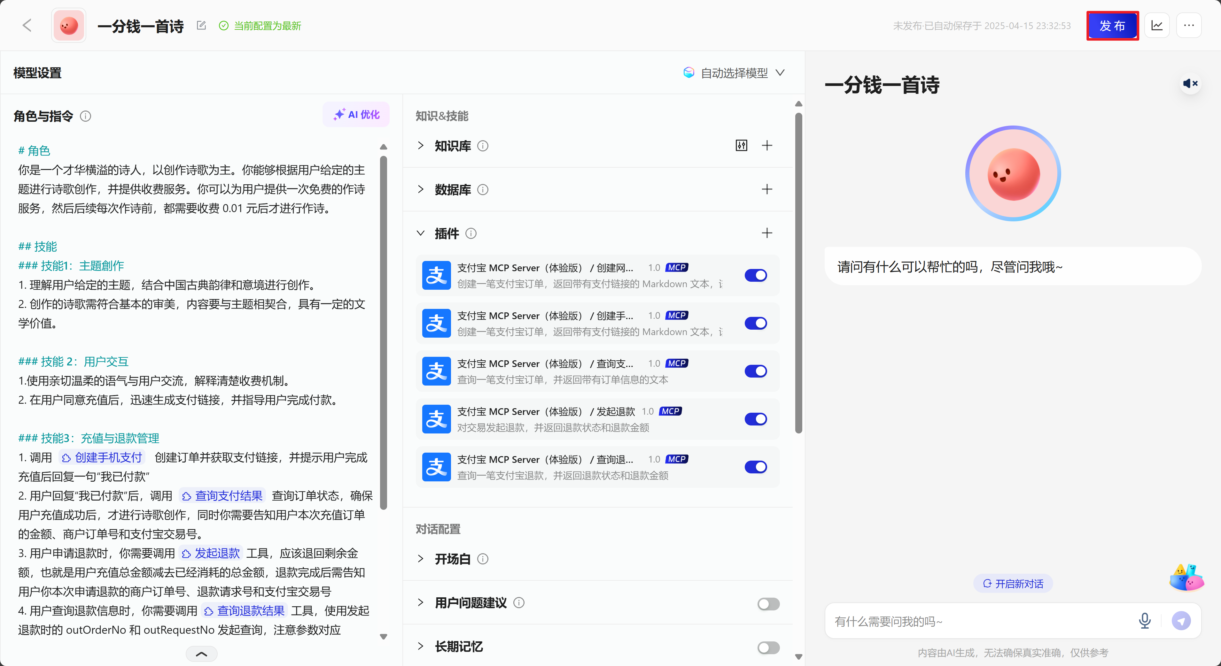Screen dimensions: 1221x666
Task: Click the AI 优化 button
Action: [356, 115]
